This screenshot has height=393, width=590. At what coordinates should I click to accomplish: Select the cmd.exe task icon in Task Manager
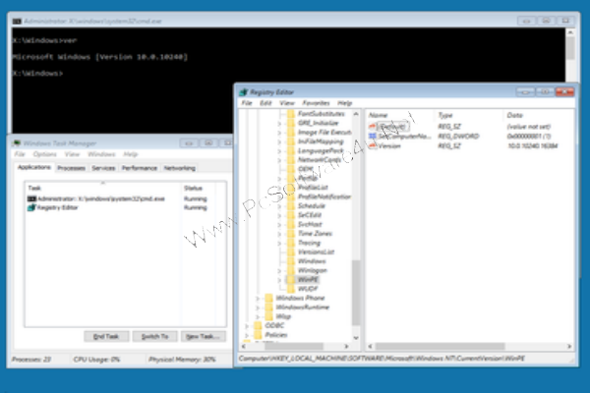31,198
